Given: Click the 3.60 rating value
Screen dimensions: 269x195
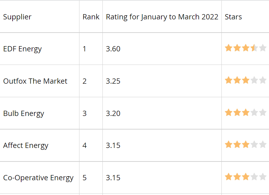Looking at the screenshot, I should [113, 49].
